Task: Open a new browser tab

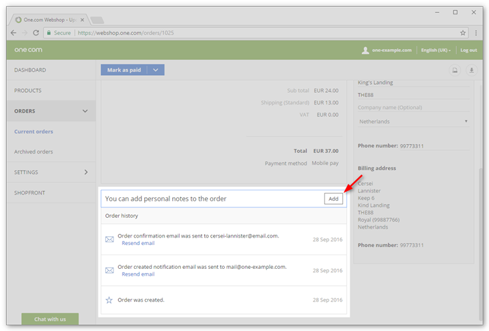Action: 97,20
